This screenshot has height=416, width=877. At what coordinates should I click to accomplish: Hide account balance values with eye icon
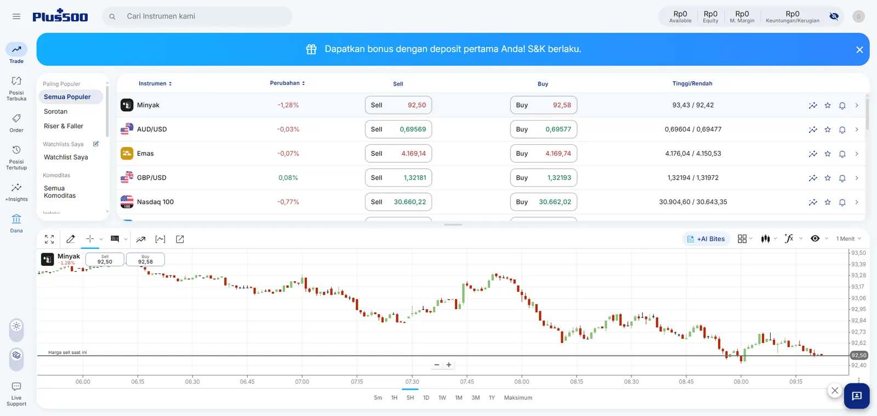point(834,16)
